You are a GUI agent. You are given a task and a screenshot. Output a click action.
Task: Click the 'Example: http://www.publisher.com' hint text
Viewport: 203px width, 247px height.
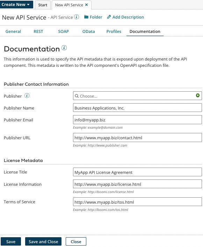tap(100, 146)
